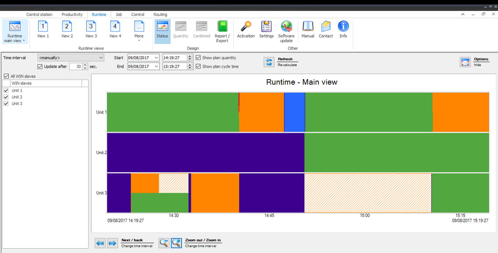Open the Routing tab
Image resolution: width=498 pixels, height=253 pixels.
click(160, 14)
